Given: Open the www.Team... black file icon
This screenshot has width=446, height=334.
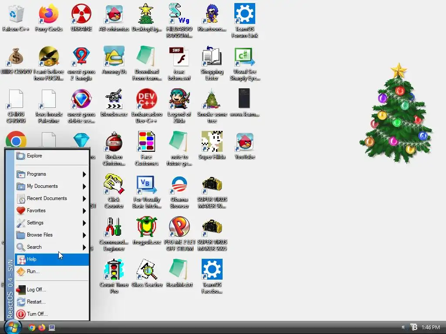Looking at the screenshot, I should point(244,98).
